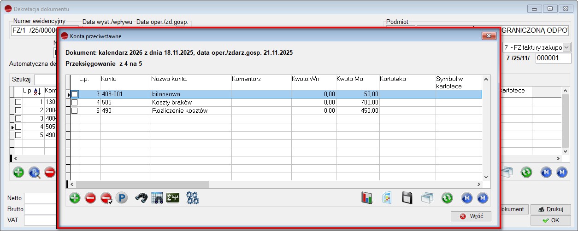
Task: Click the green sigma calculator icon
Action: [x=173, y=198]
